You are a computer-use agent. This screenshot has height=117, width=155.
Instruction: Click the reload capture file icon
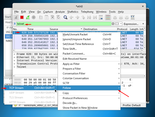(58, 17)
